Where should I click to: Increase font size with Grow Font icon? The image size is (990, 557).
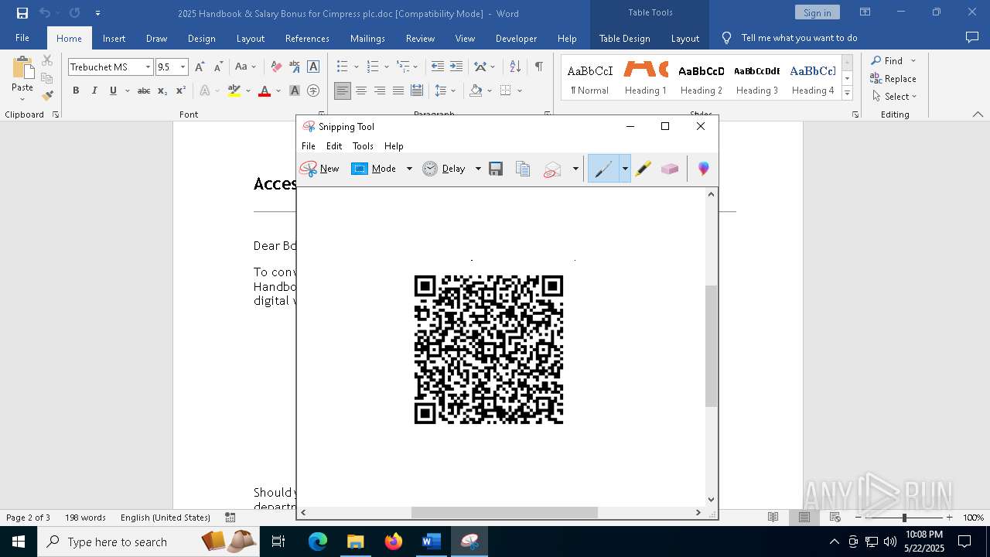[x=200, y=67]
